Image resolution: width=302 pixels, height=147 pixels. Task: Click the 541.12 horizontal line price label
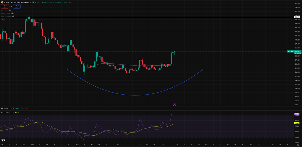[x=297, y=17]
